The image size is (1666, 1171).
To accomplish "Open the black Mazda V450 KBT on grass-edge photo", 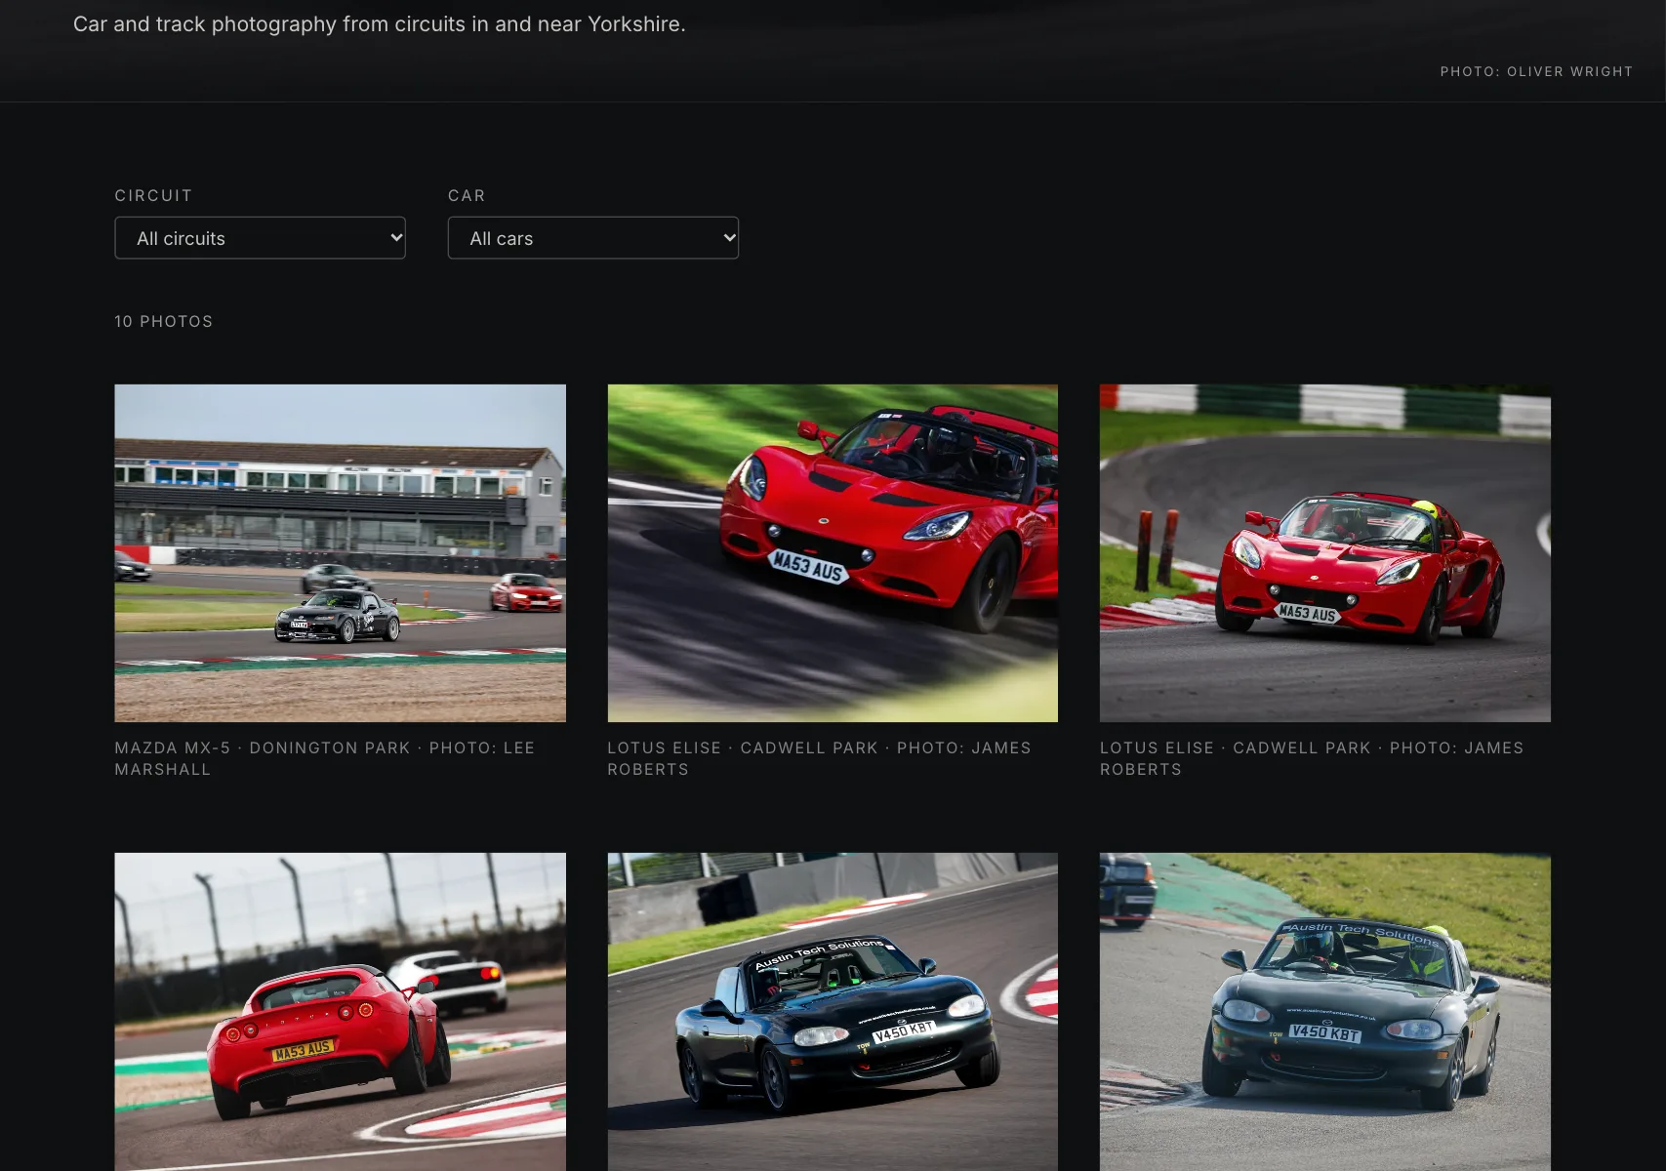I will [1325, 1012].
